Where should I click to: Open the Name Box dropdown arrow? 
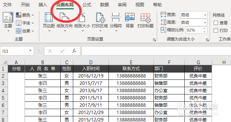point(31,51)
